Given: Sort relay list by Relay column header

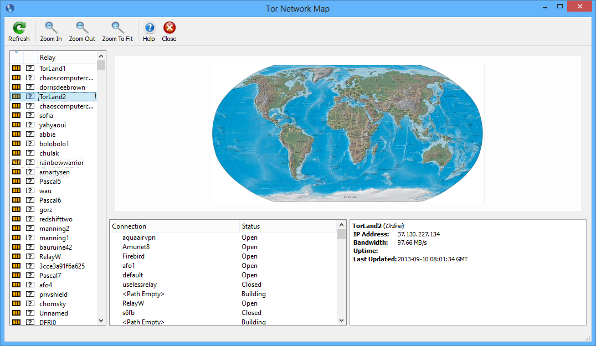Looking at the screenshot, I should point(67,58).
